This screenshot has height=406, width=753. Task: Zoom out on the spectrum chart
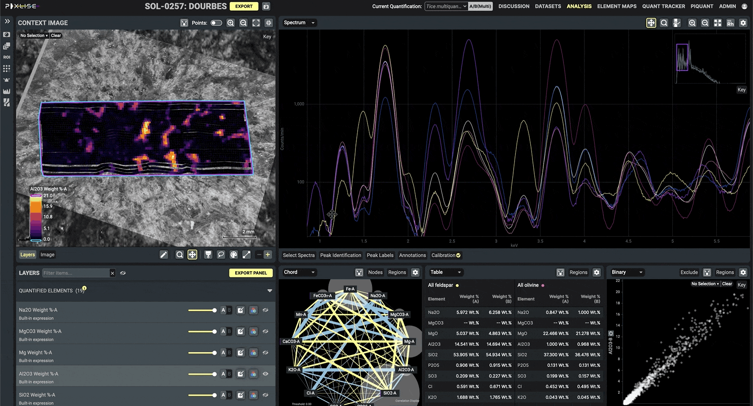705,23
